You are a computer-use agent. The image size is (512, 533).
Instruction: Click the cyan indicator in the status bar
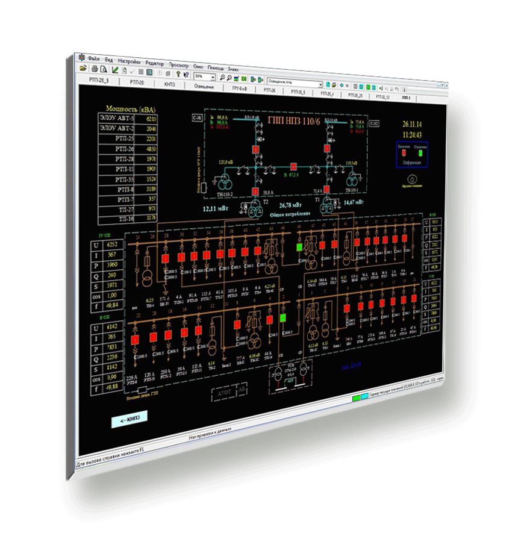pyautogui.click(x=364, y=396)
